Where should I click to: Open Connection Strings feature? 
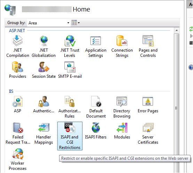(x=122, y=46)
